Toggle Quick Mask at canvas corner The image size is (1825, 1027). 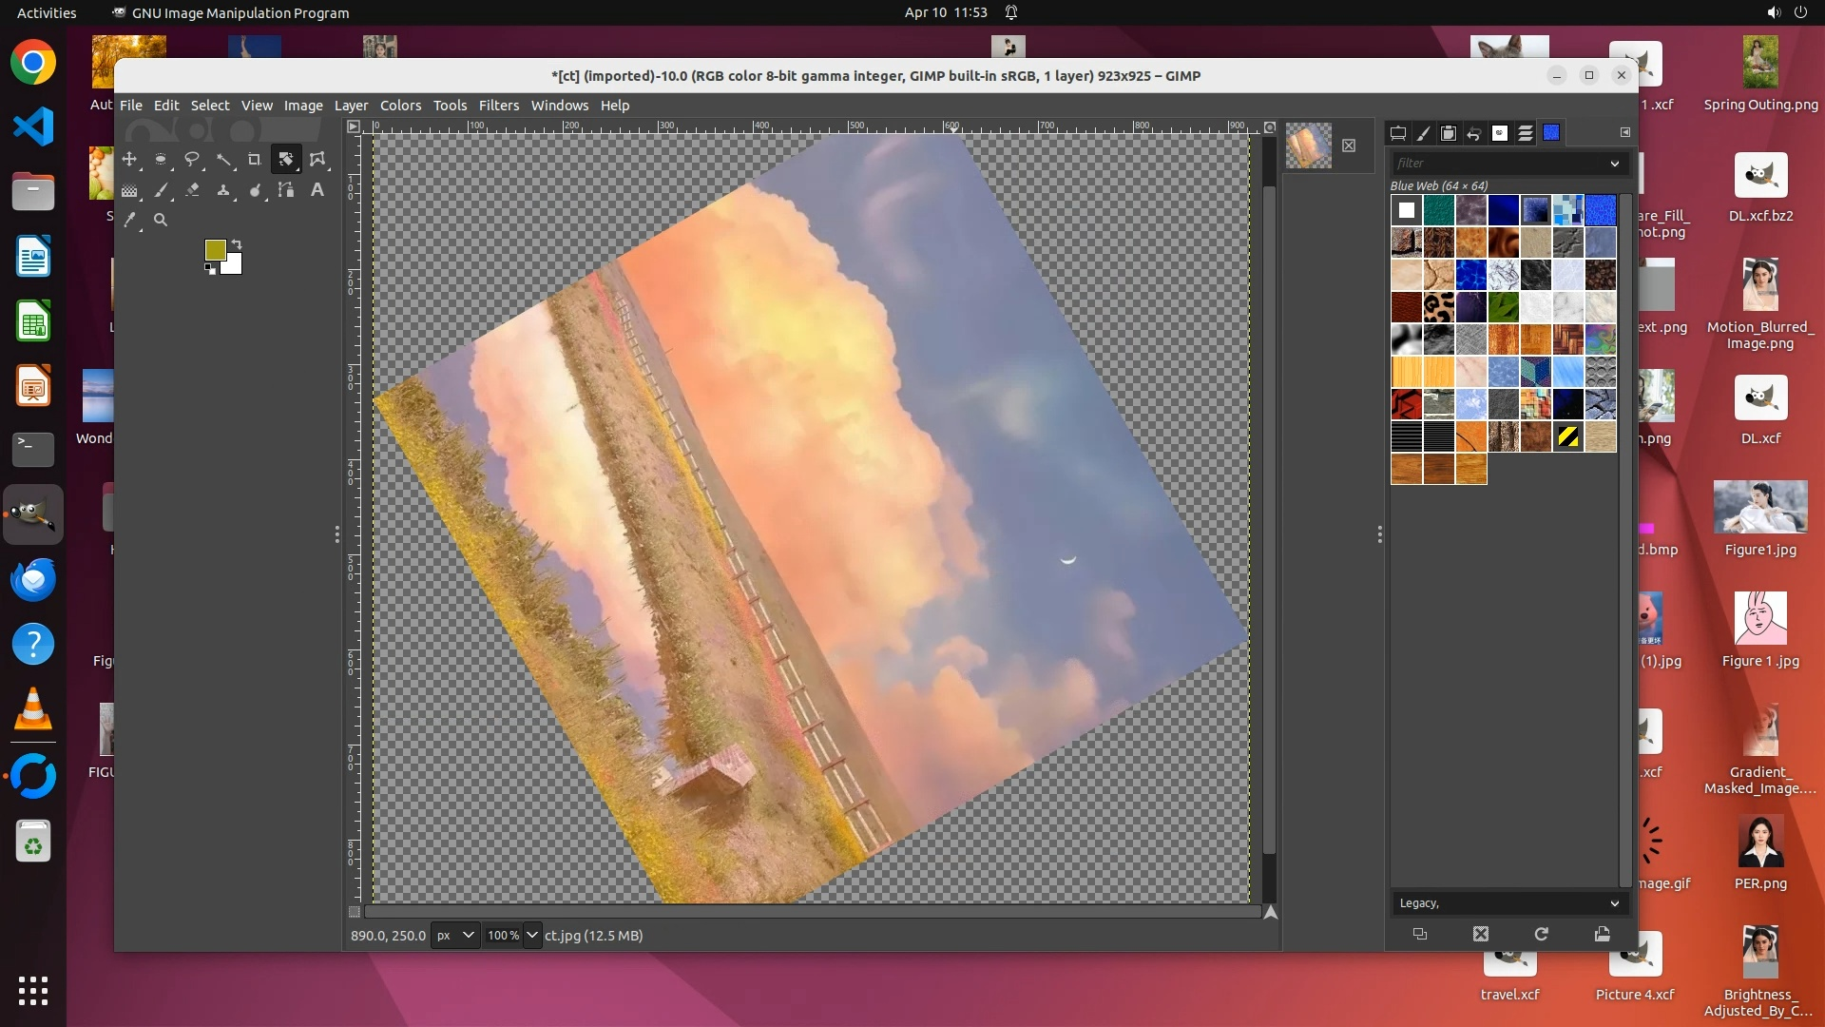click(x=355, y=911)
